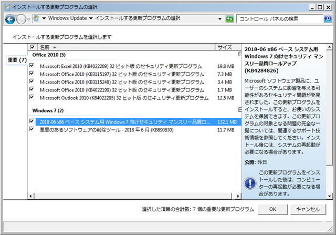Select the 重要 (7) category tab

tap(17, 60)
